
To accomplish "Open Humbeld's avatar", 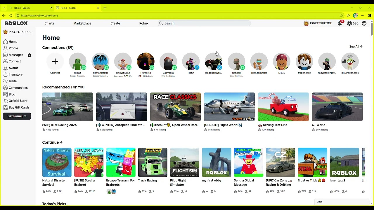I will 146,62.
